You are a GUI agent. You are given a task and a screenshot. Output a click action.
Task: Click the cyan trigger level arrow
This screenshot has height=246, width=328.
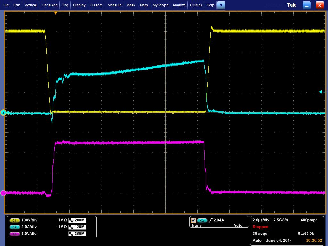[321, 92]
